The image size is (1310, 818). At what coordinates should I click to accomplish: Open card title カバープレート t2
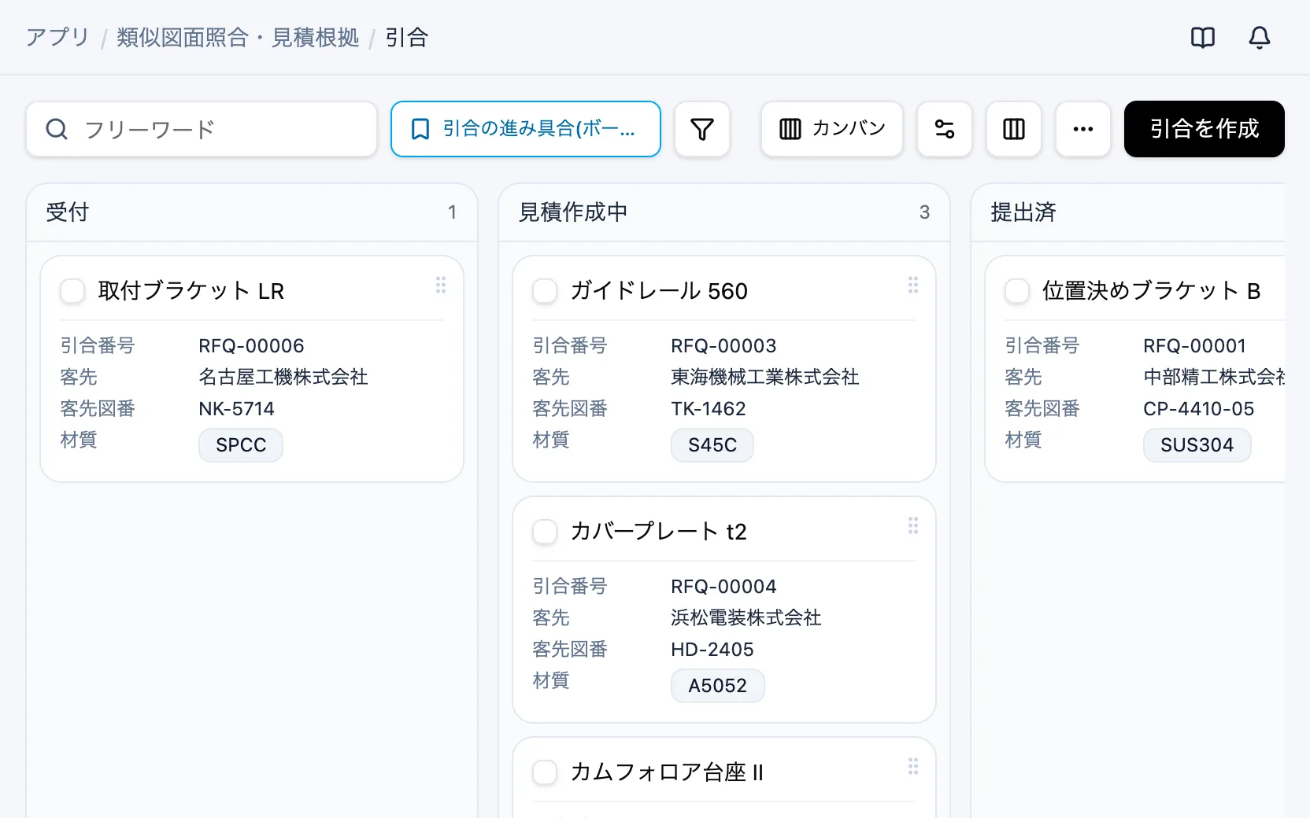(x=658, y=532)
